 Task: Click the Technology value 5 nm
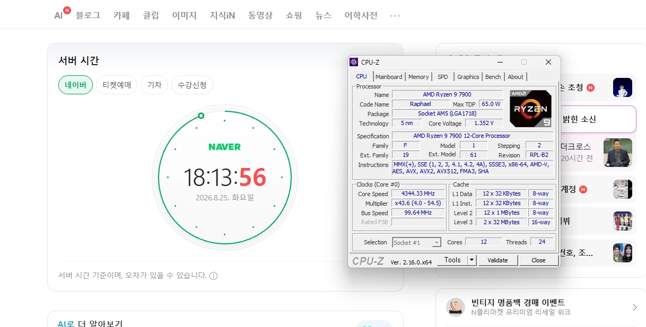[x=407, y=123]
